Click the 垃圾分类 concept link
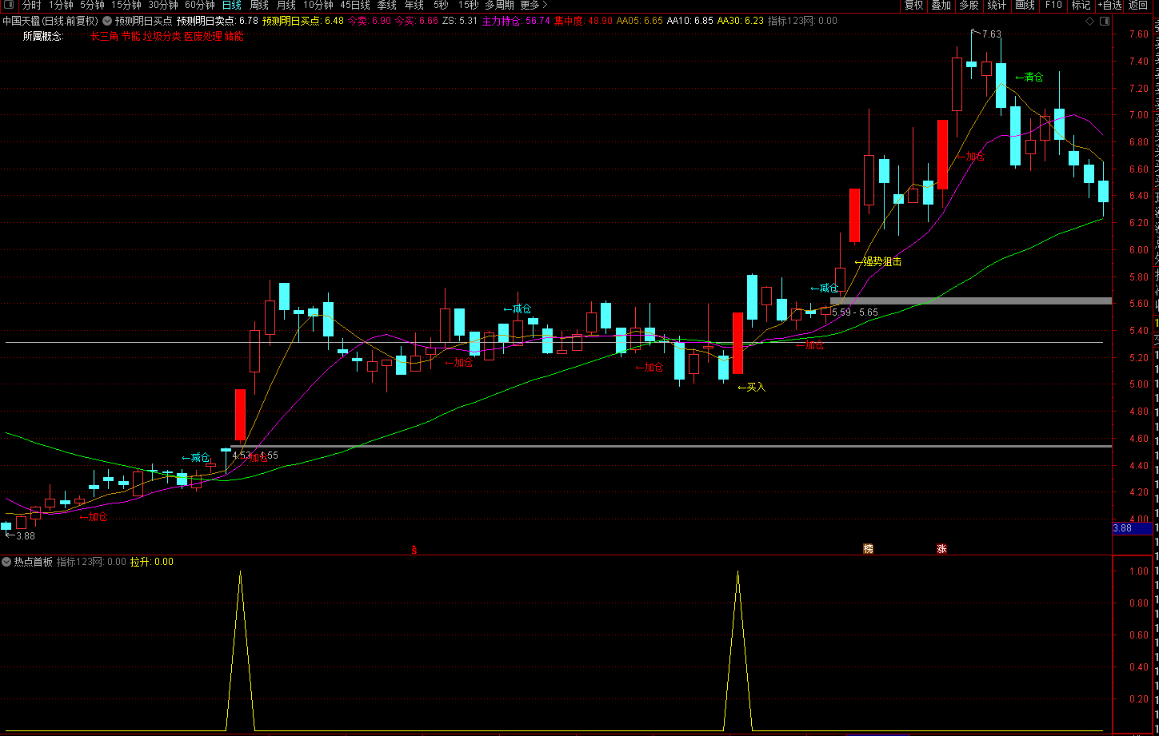This screenshot has width=1159, height=736. point(162,37)
